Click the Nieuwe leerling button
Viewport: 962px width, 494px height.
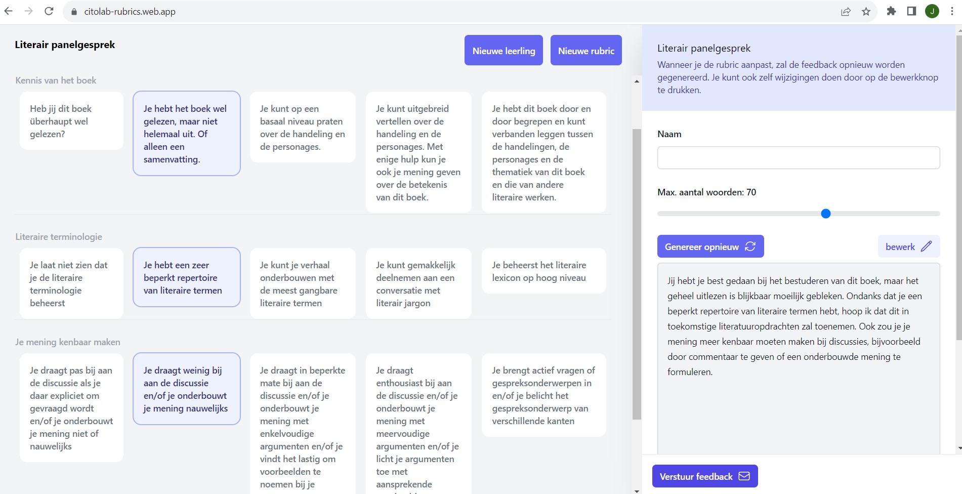pyautogui.click(x=504, y=51)
